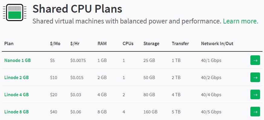Click the green arrow for Linode 2 GB

(x=255, y=77)
